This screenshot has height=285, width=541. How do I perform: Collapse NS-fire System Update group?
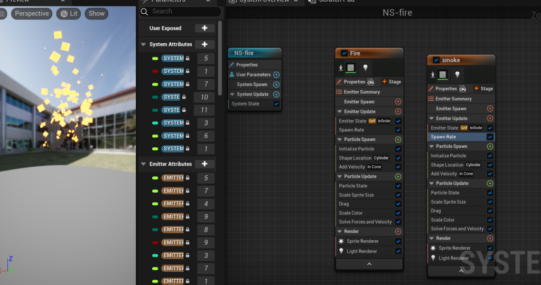pyautogui.click(x=232, y=94)
